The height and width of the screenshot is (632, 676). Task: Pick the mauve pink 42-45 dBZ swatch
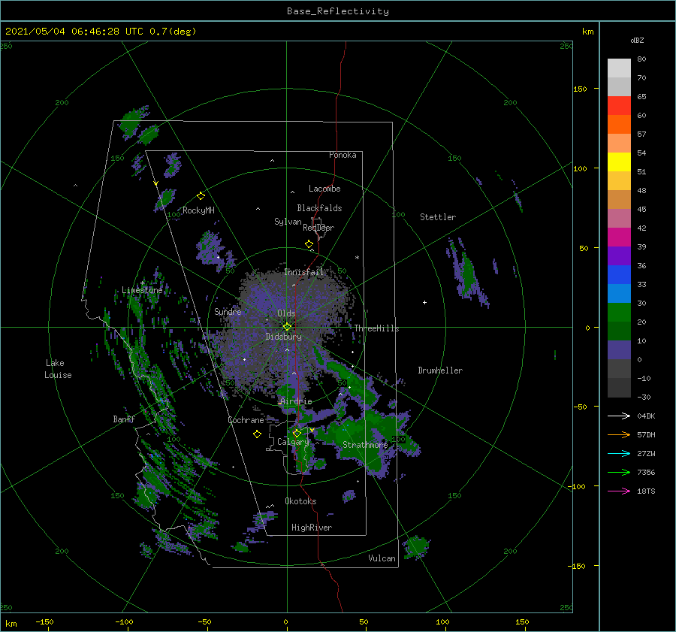tap(619, 219)
